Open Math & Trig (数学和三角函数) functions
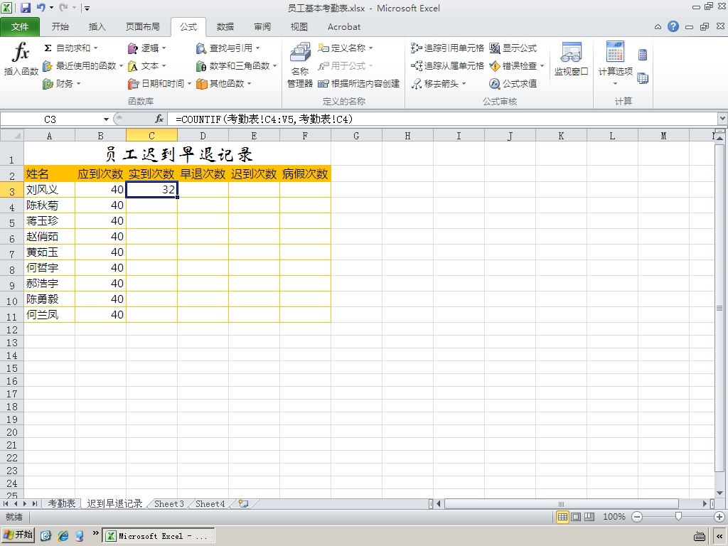The width and height of the screenshot is (728, 546). [236, 66]
